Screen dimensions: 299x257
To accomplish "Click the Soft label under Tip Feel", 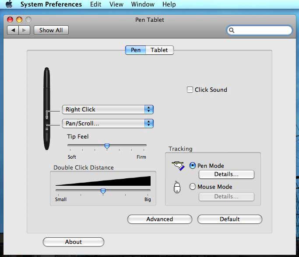I will coord(72,157).
